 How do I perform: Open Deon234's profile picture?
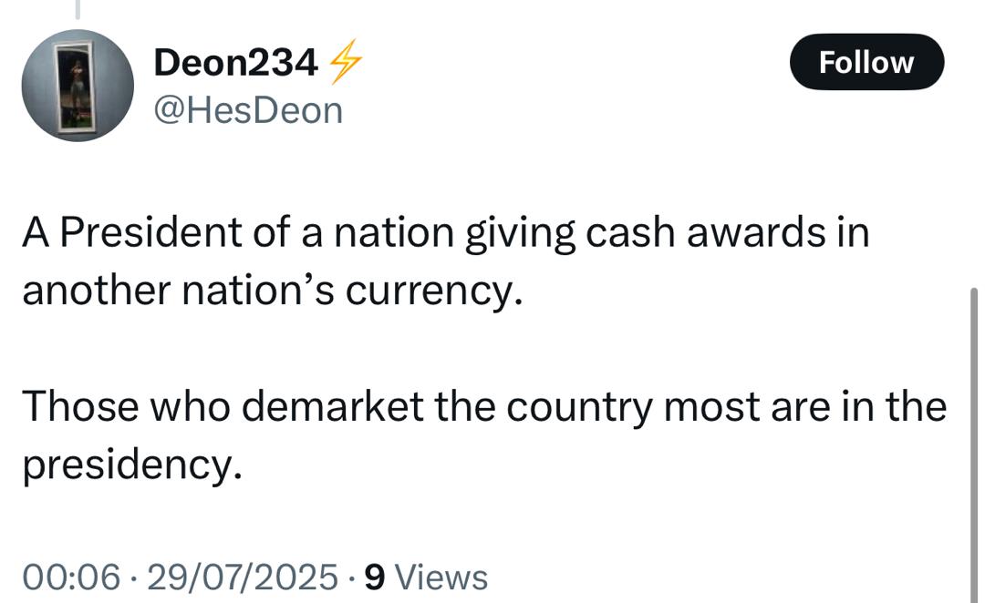pos(78,86)
